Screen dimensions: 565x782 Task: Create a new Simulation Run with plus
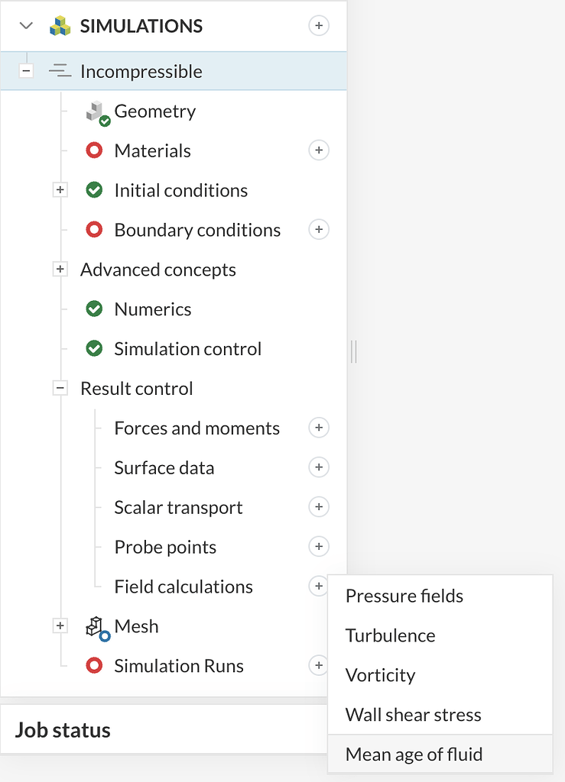click(317, 666)
